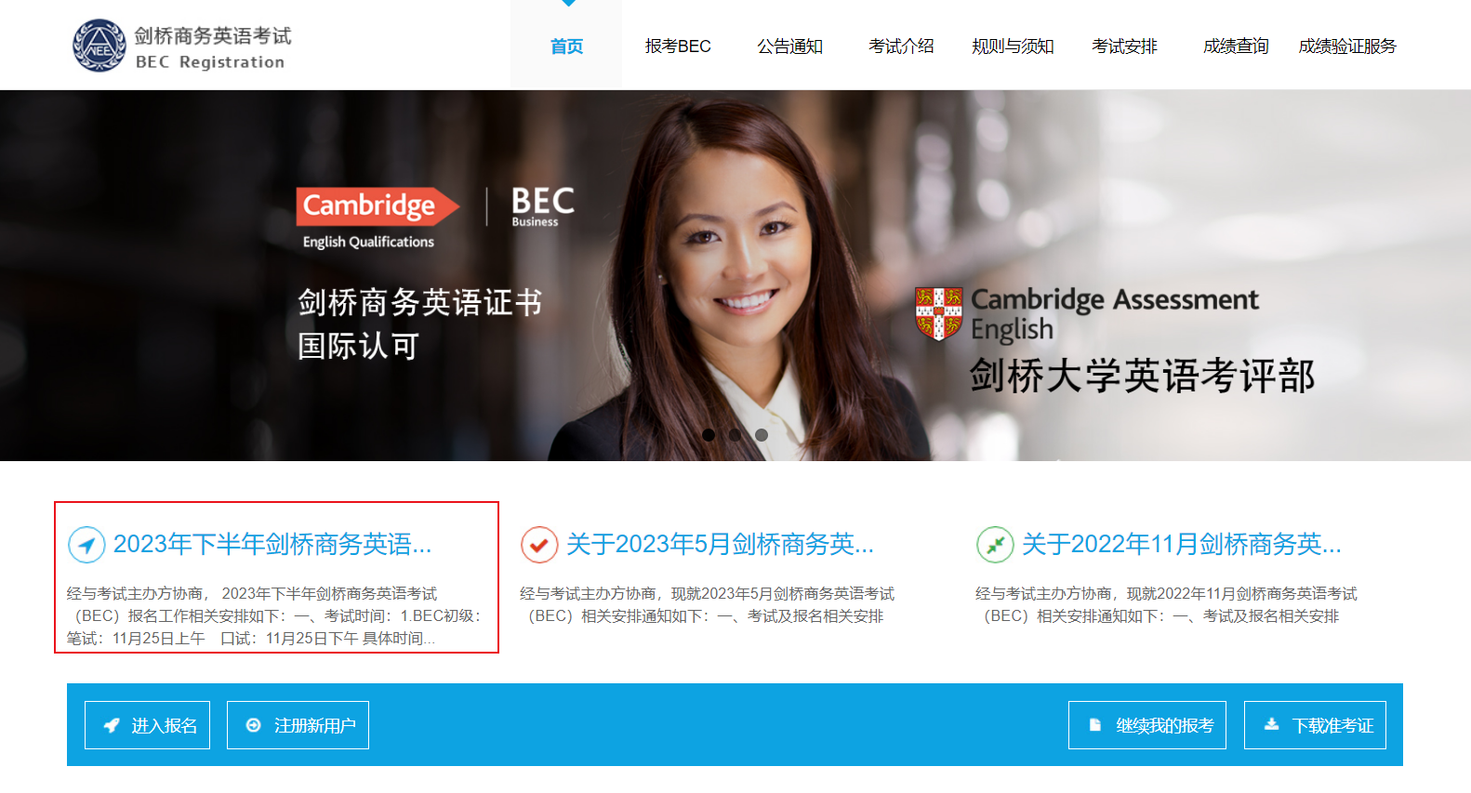
Task: Open the 关于2023年5月剑桥商务英 notice link
Action: [x=721, y=545]
